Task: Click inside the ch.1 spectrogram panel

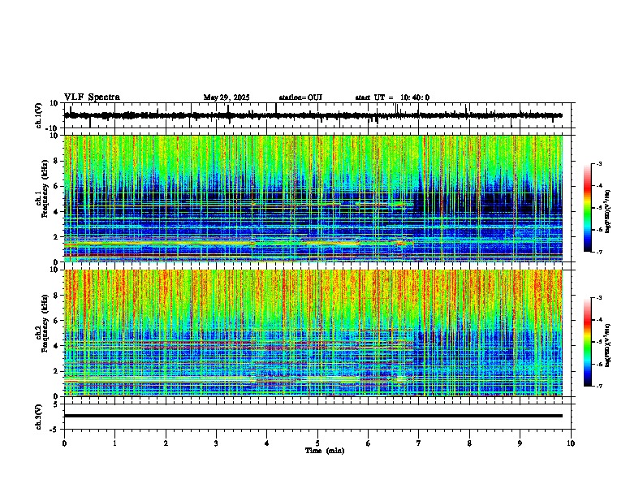Action: pos(313,198)
